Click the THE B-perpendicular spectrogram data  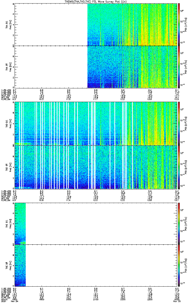pos(20,223)
